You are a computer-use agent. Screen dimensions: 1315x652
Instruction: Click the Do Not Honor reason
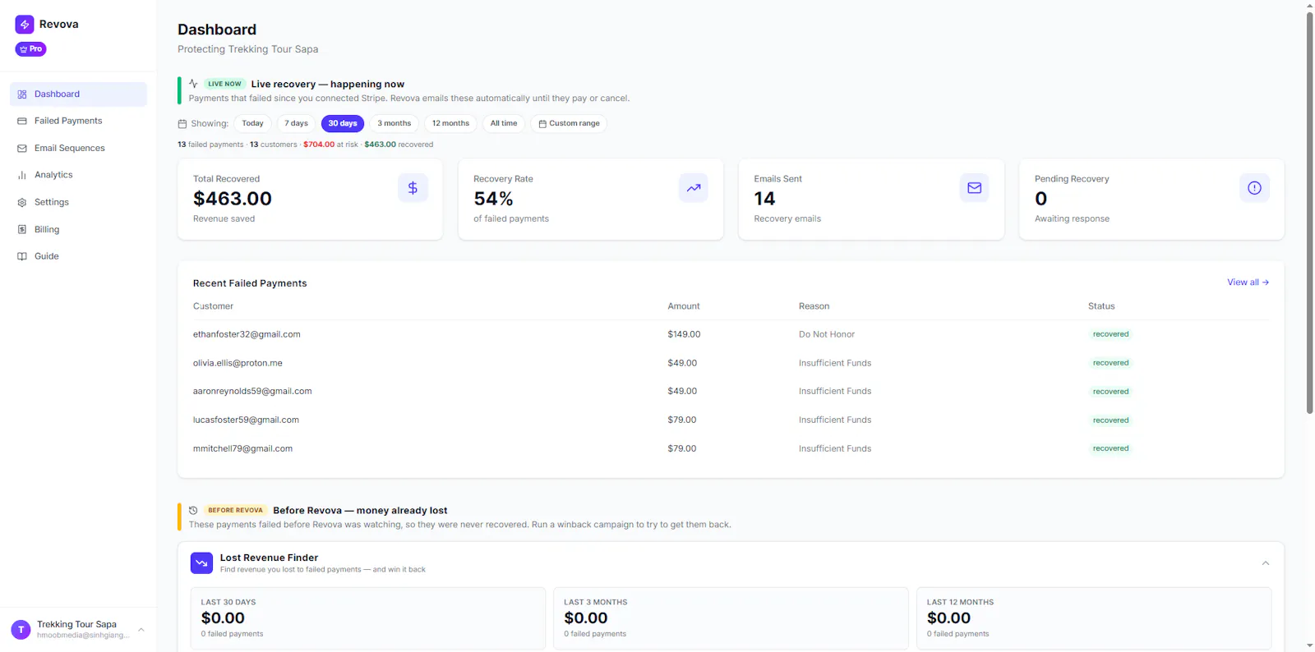827,335
